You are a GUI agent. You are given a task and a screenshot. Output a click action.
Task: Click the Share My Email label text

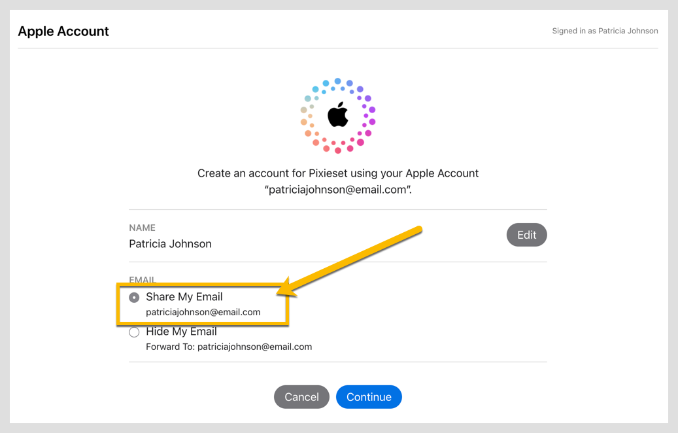click(x=184, y=297)
